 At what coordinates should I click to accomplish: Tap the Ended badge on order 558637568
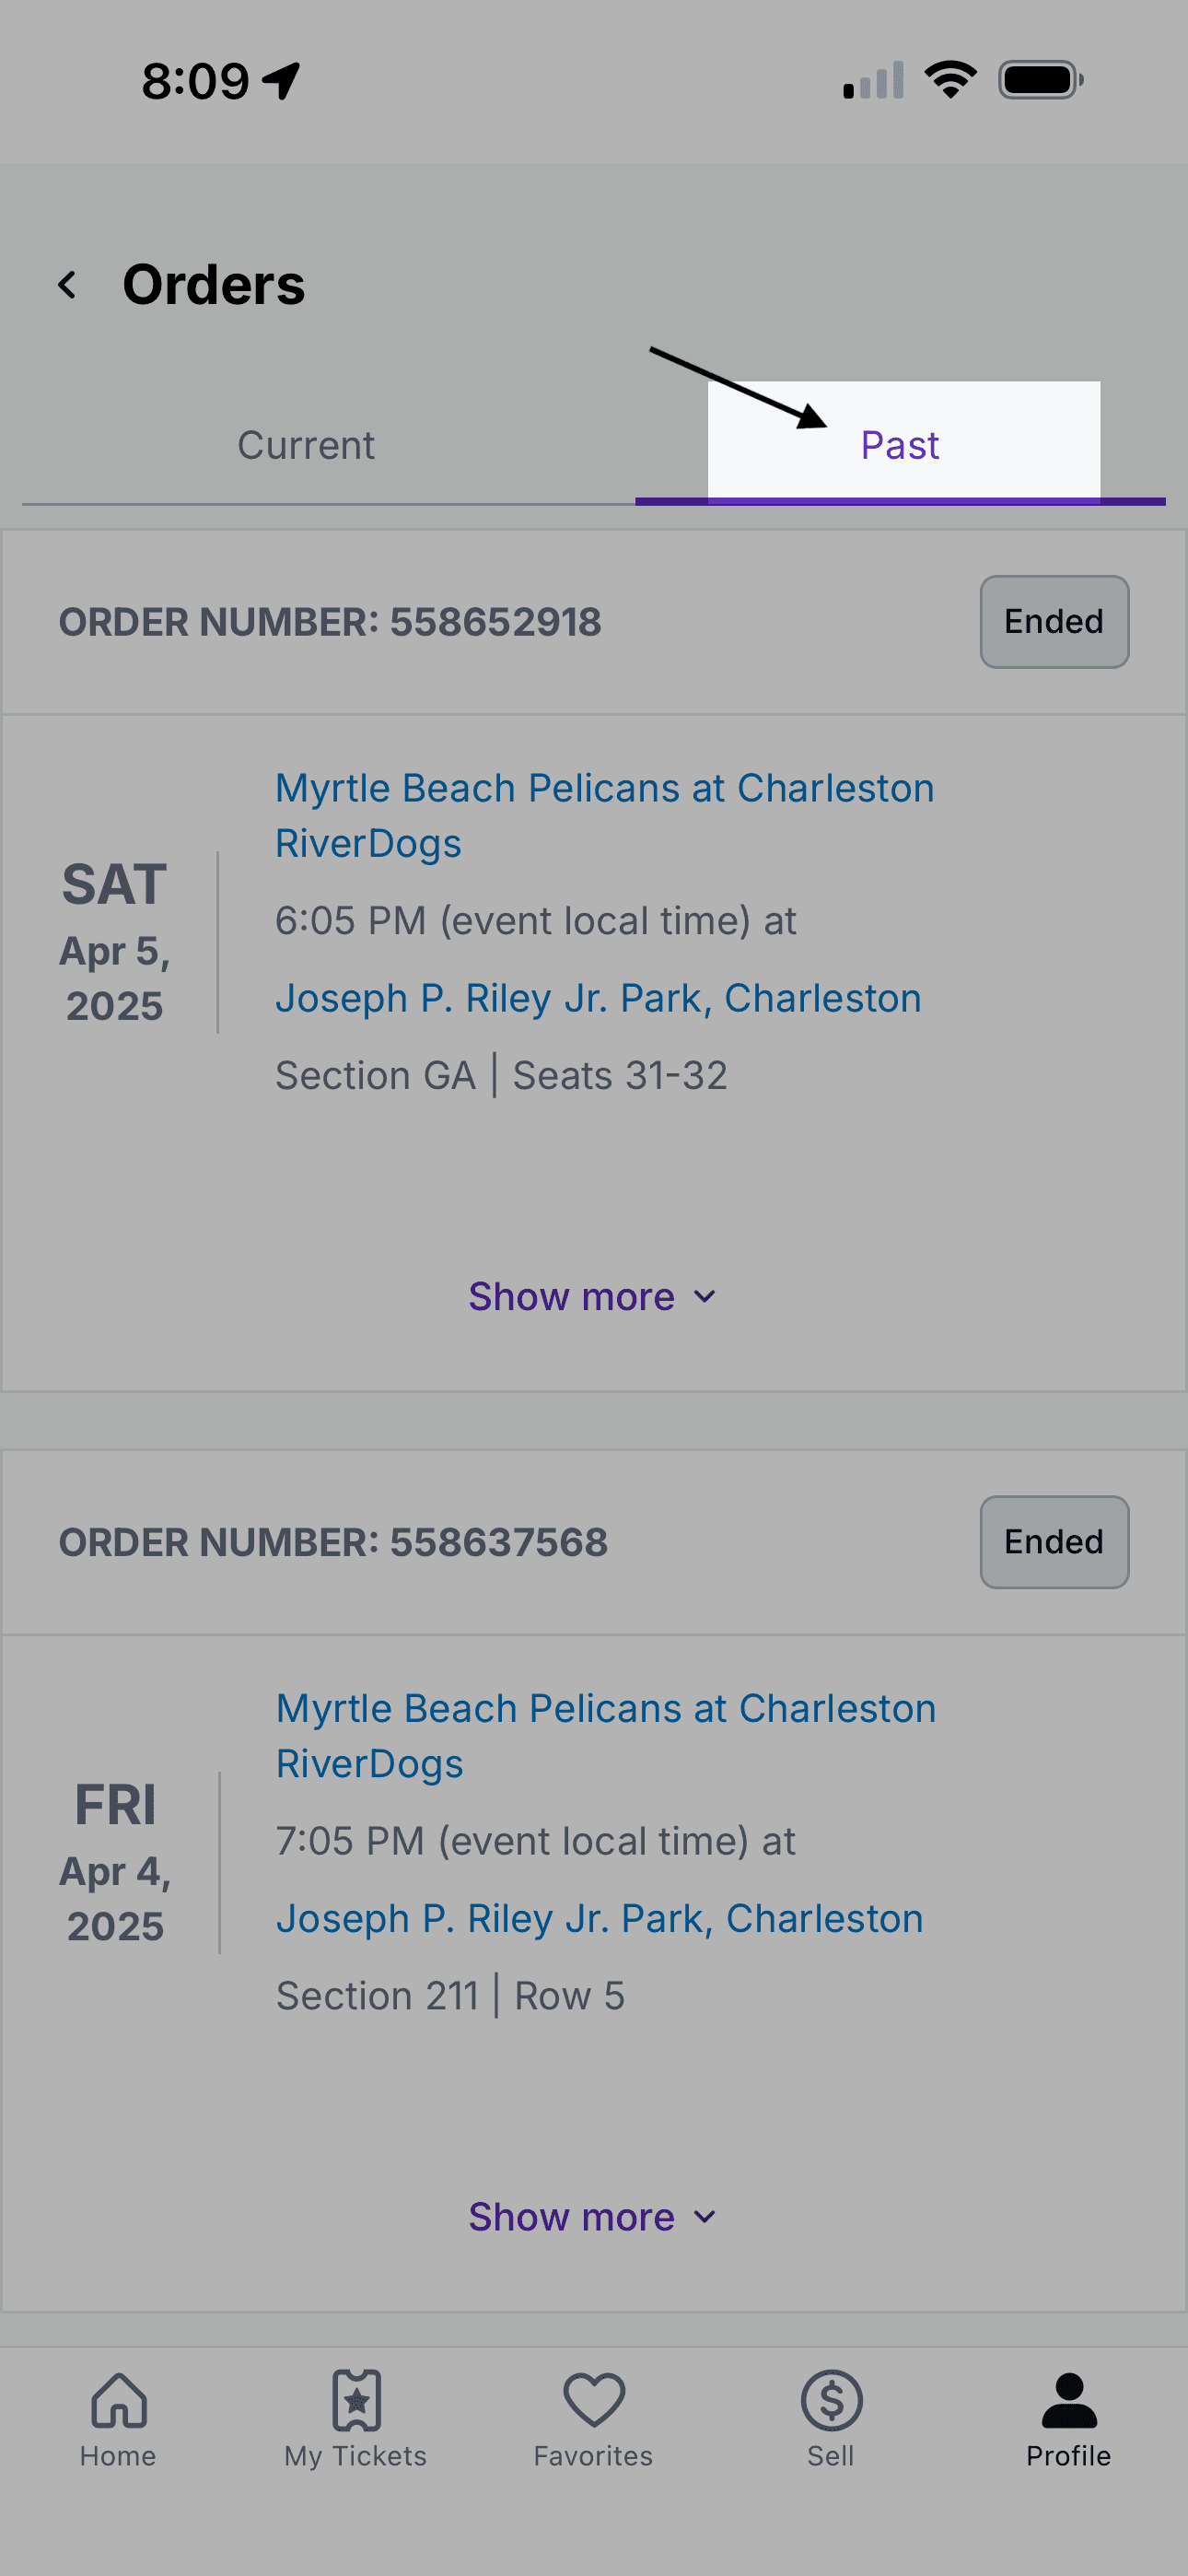click(x=1054, y=1541)
